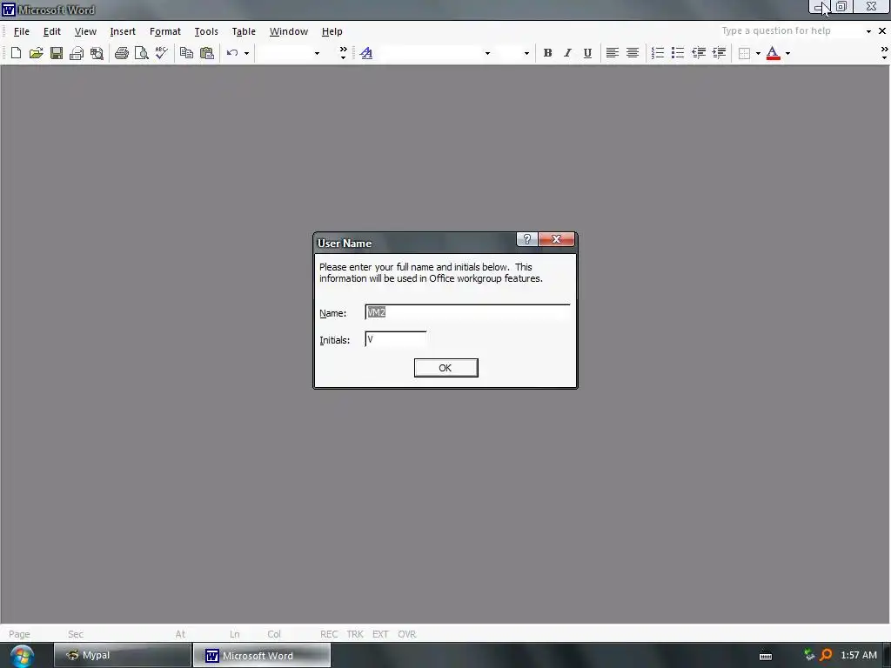891x668 pixels.
Task: Expand Formatting toolbar options at far right
Action: pyautogui.click(x=884, y=53)
